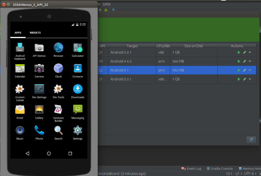Click the 992 MB size cell

(x=194, y=70)
